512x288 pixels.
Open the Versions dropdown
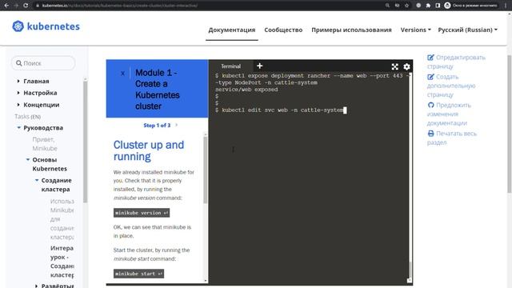[x=416, y=30]
